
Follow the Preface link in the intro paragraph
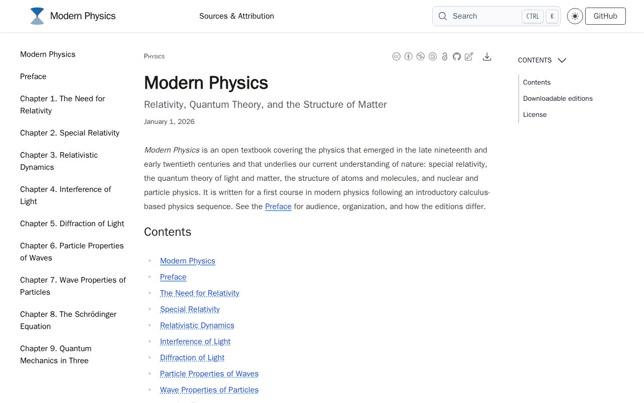coord(278,207)
